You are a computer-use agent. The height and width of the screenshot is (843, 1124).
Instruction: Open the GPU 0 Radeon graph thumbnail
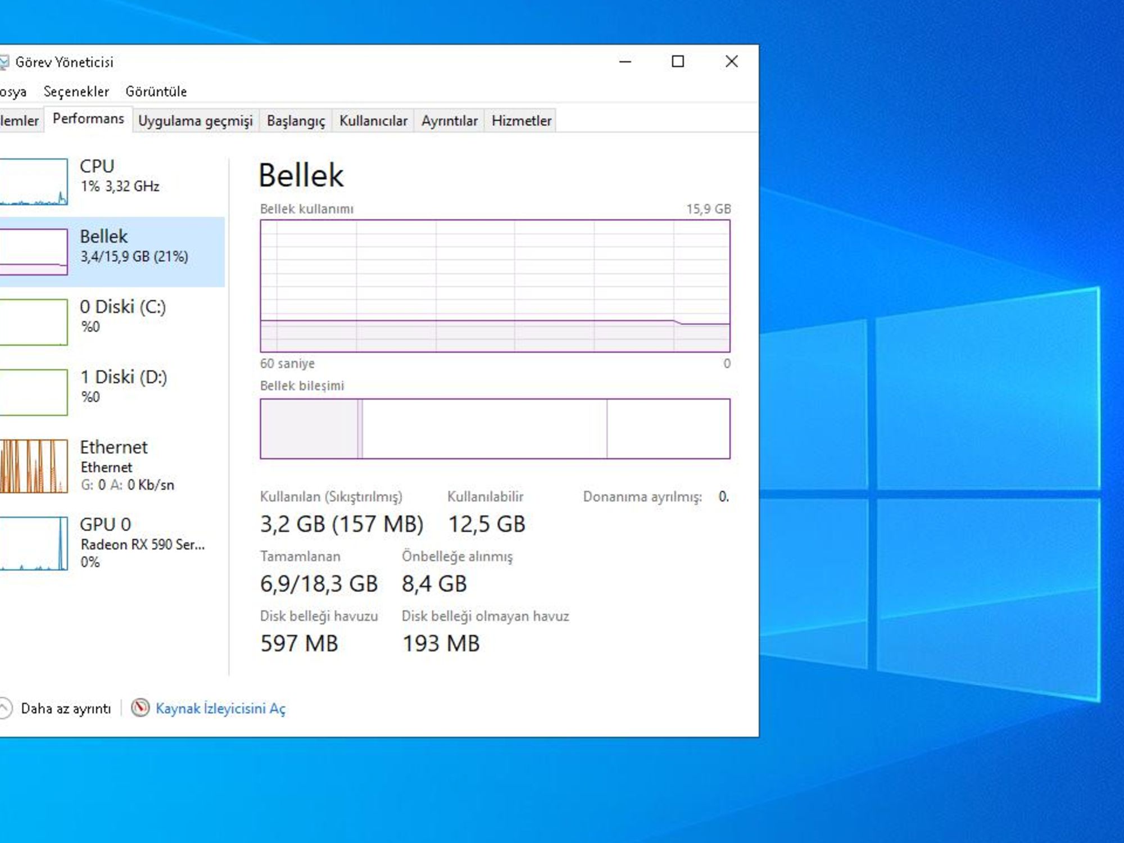(x=34, y=543)
